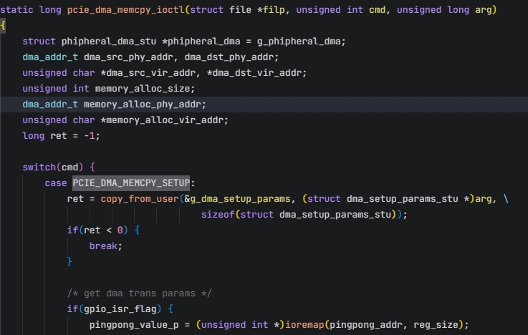
Task: Place cursor on the highlighted opening brace
Action: [x=3, y=25]
